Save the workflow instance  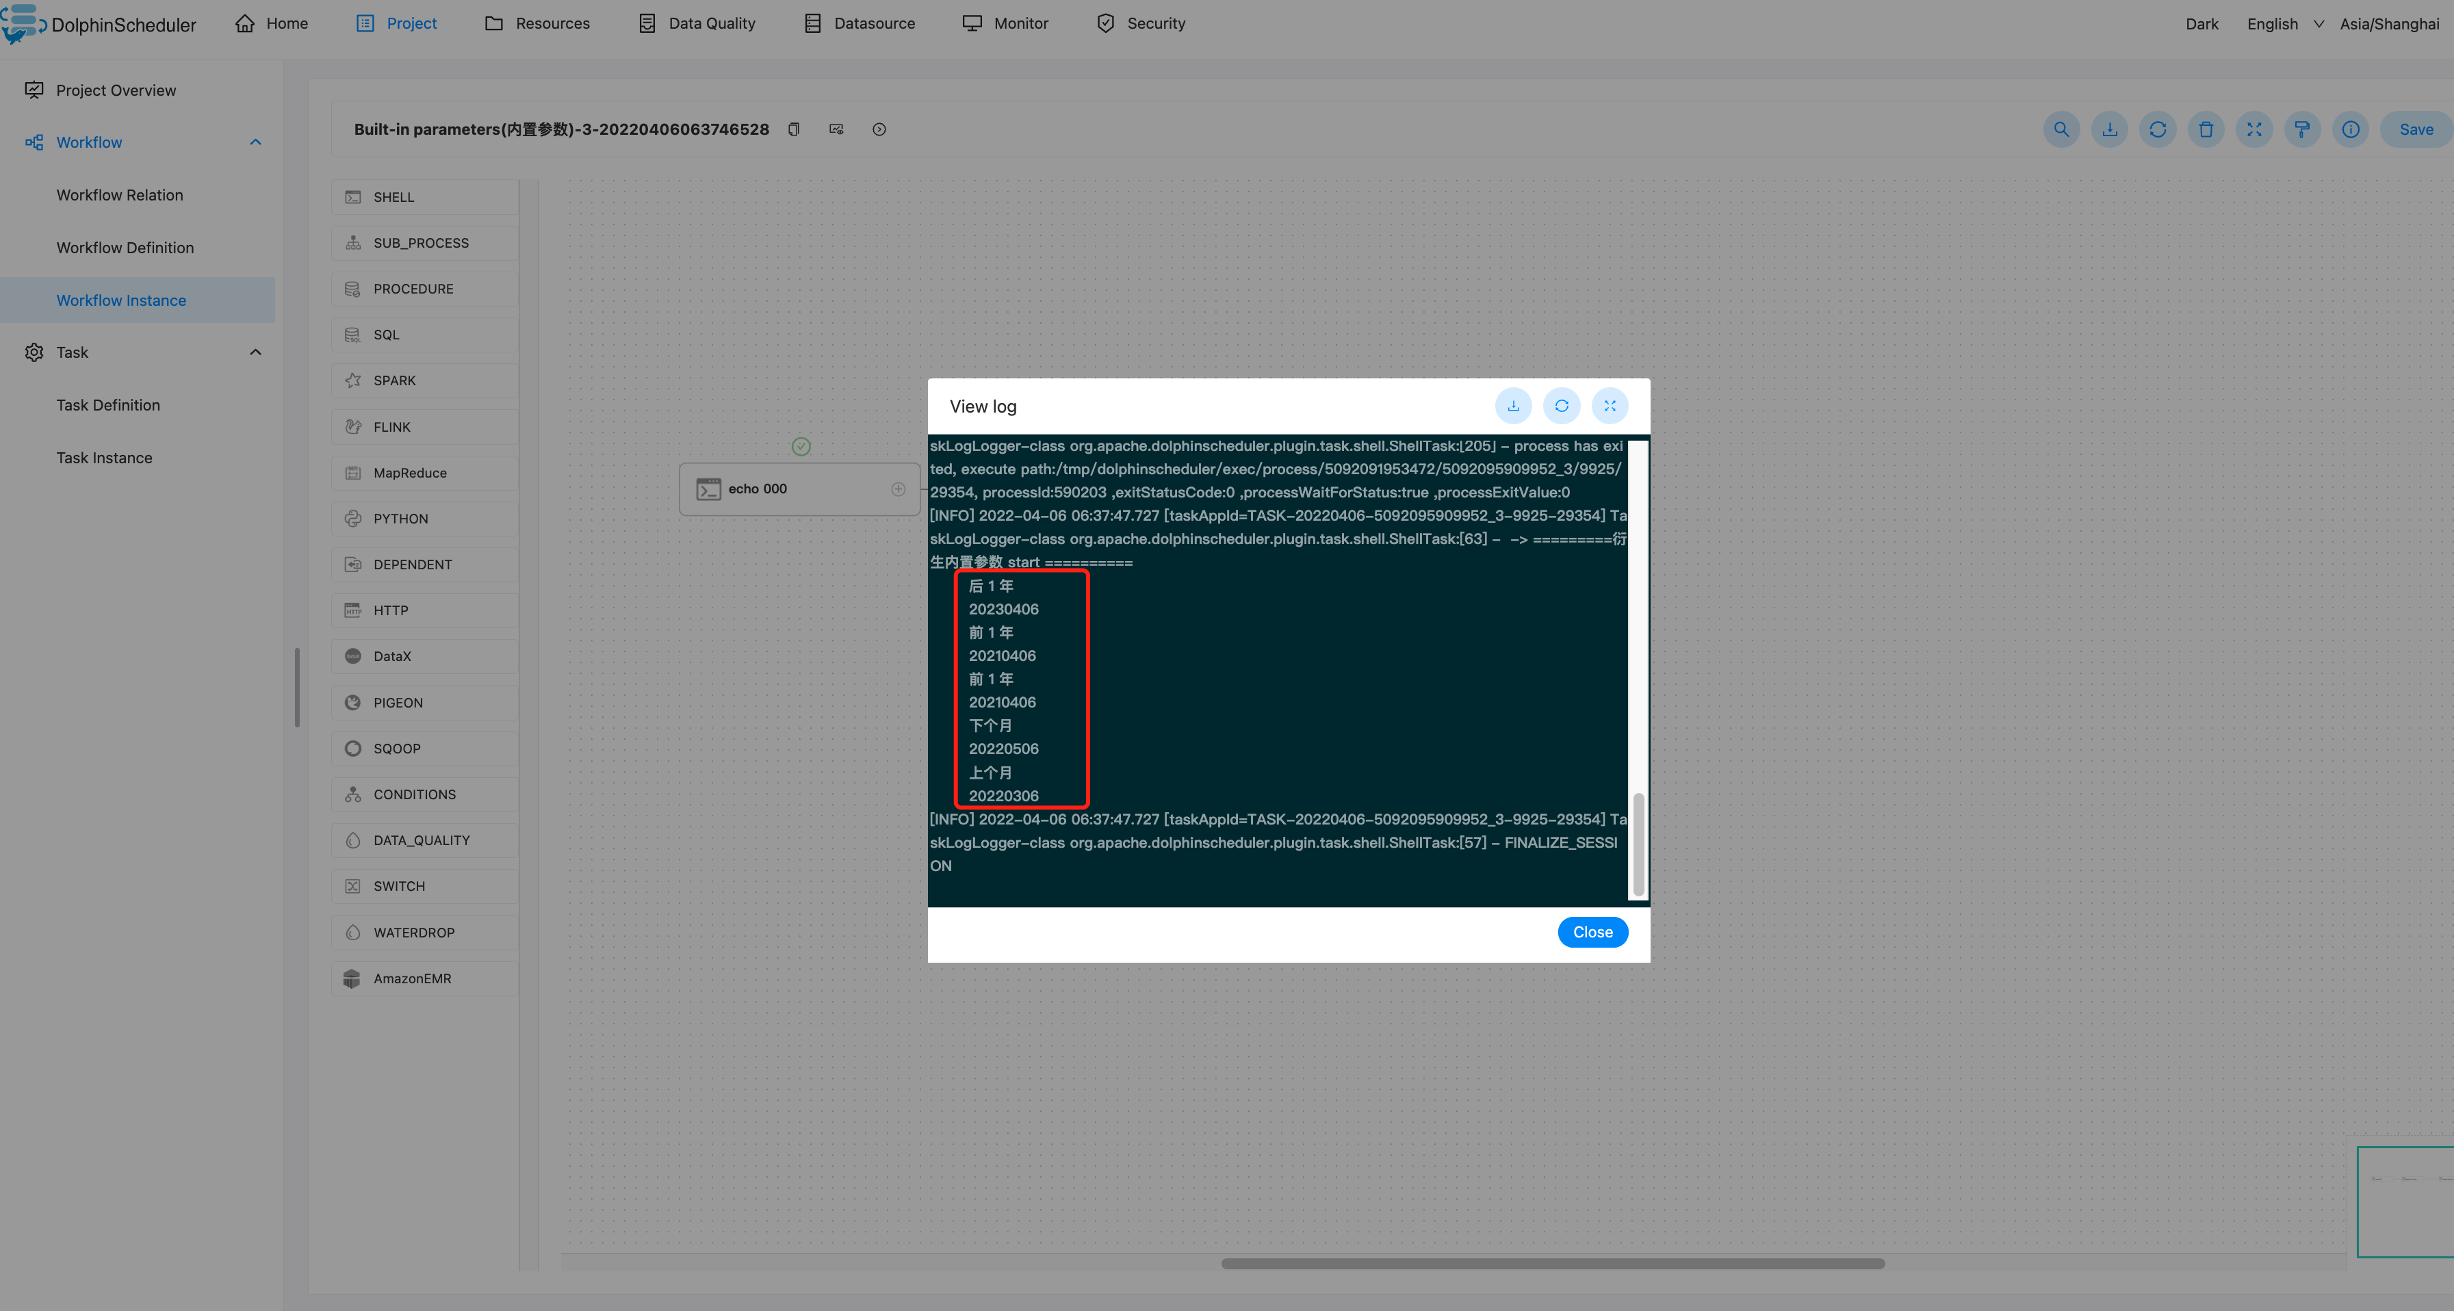tap(2414, 129)
